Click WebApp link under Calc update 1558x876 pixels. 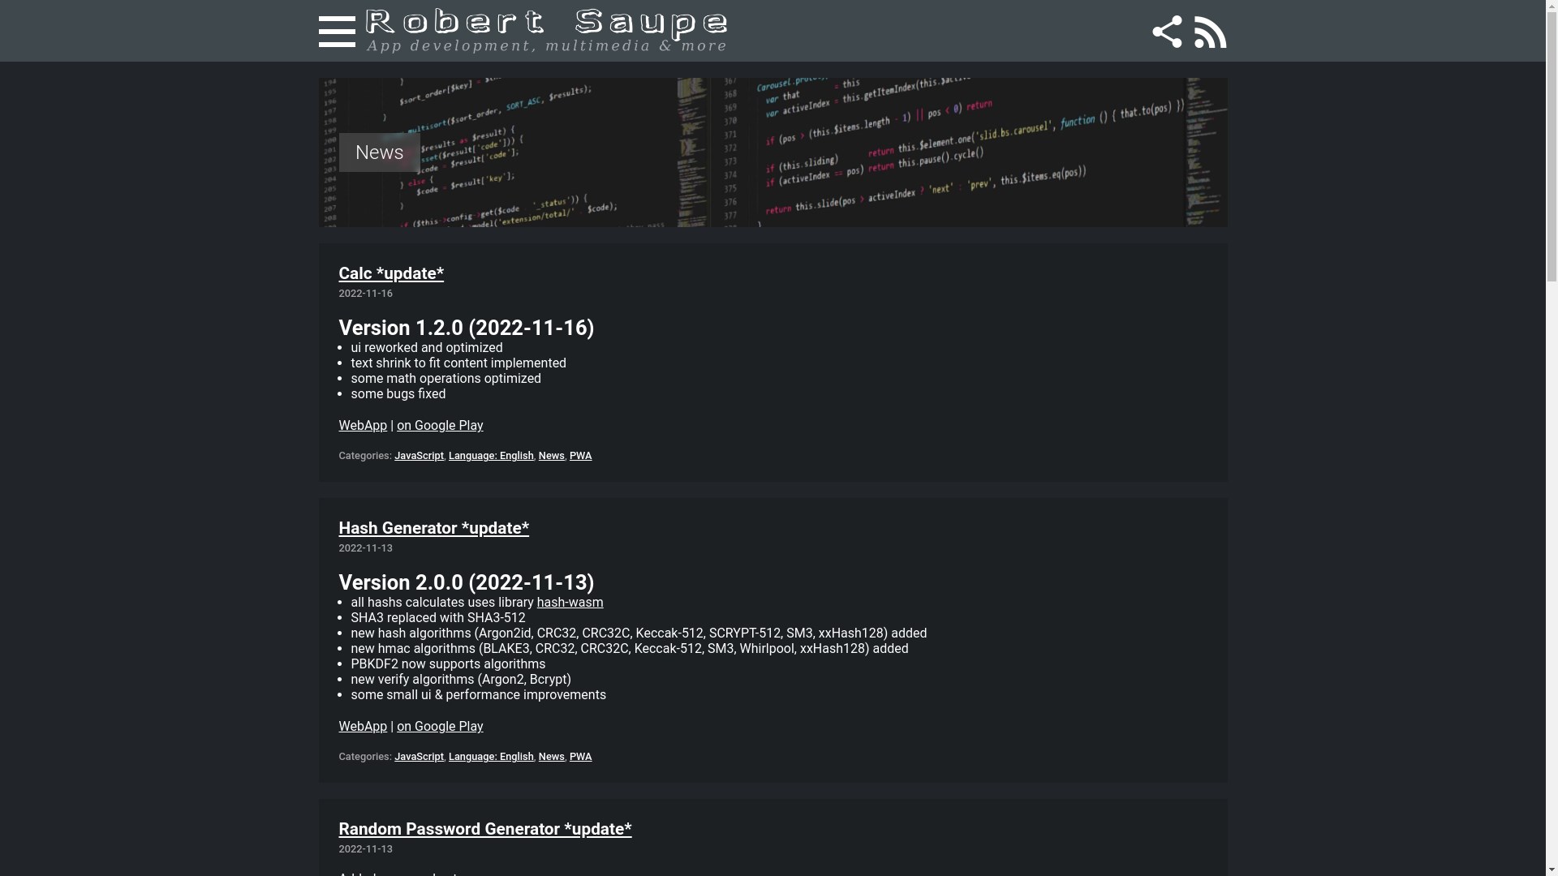click(x=362, y=426)
